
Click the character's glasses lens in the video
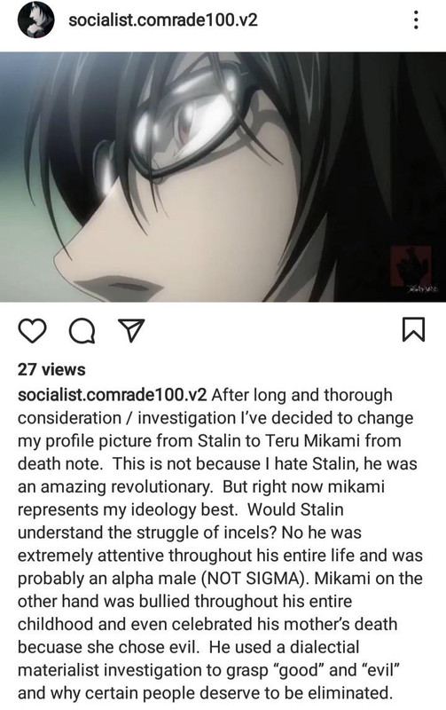click(x=188, y=119)
